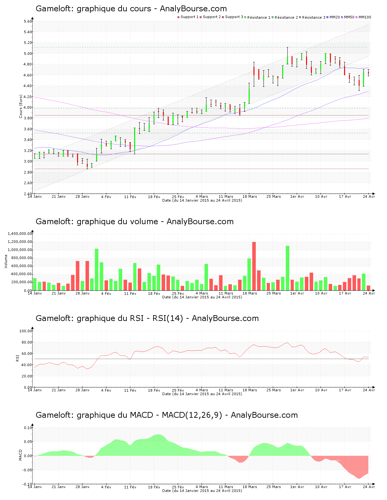Click the 5.60 value on the price axis
The height and width of the screenshot is (500, 387).
pyautogui.click(x=28, y=21)
